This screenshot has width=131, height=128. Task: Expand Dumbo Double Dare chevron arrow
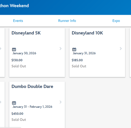point(60,102)
